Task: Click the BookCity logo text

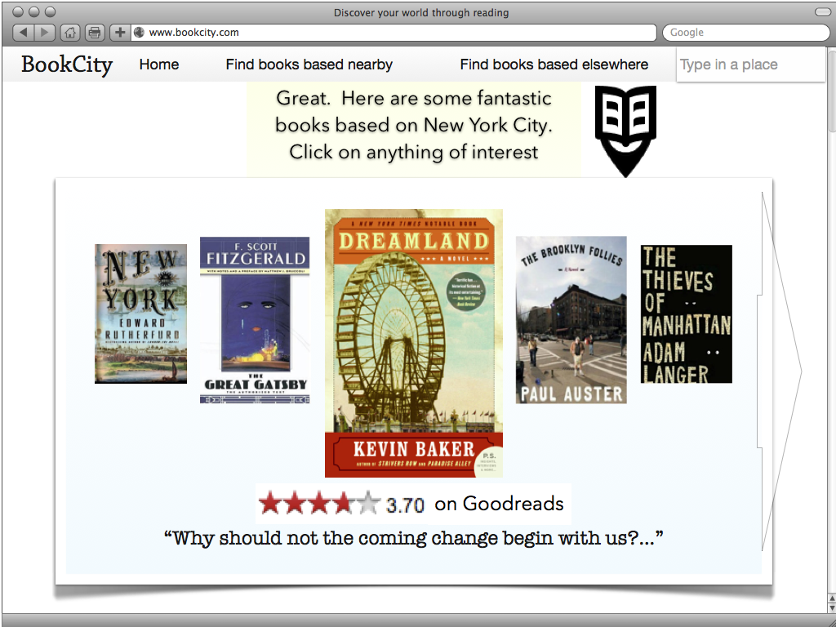Action: 67,64
